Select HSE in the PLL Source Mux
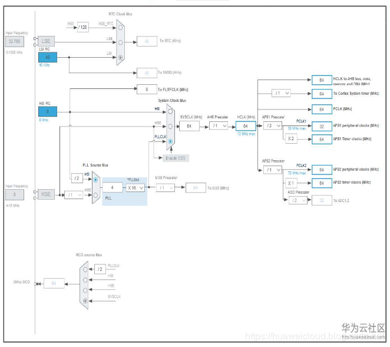The width and height of the screenshot is (390, 347). coord(95,195)
